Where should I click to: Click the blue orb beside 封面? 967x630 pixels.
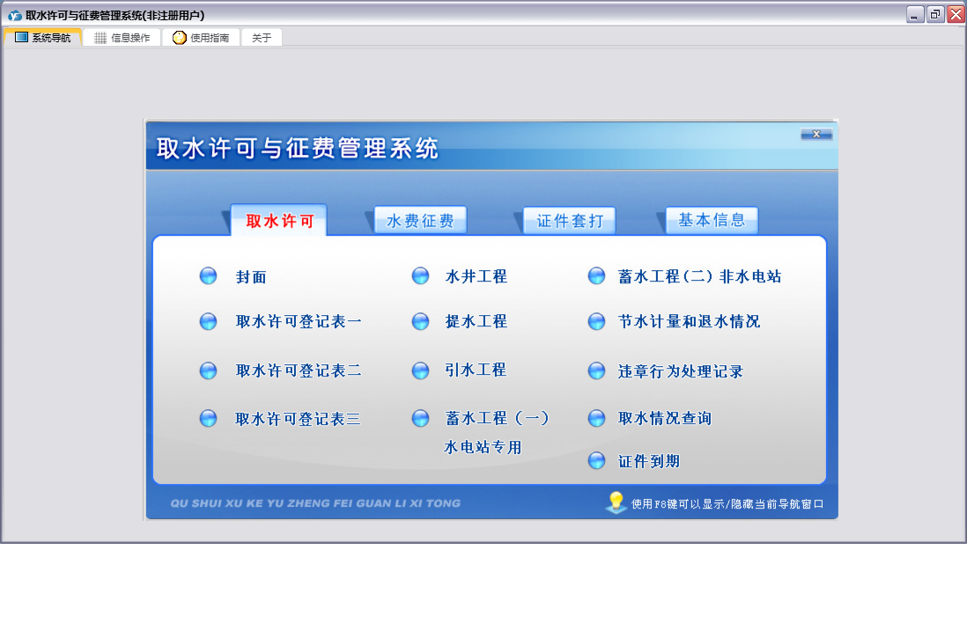click(209, 276)
